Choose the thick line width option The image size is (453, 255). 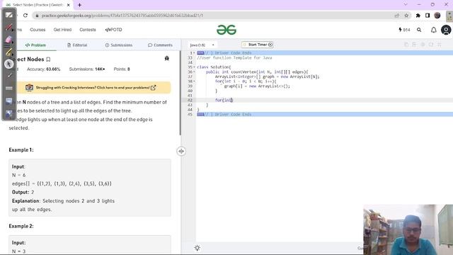tap(9, 88)
